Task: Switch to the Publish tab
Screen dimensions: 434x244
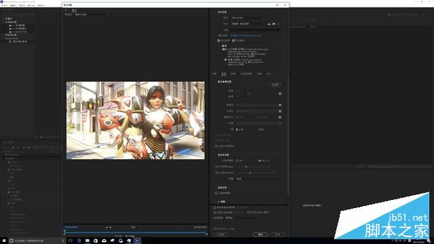Action: tap(269, 74)
